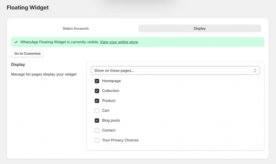Click the Go to Customize button
This screenshot has width=276, height=164.
pos(27,53)
